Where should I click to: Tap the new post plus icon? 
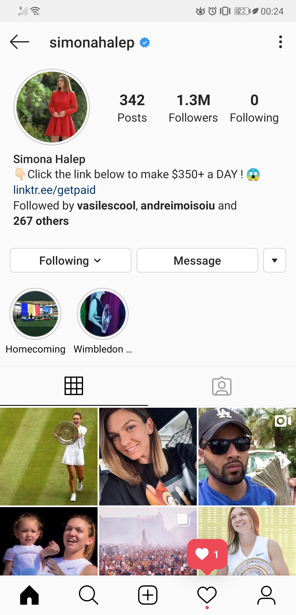(148, 595)
